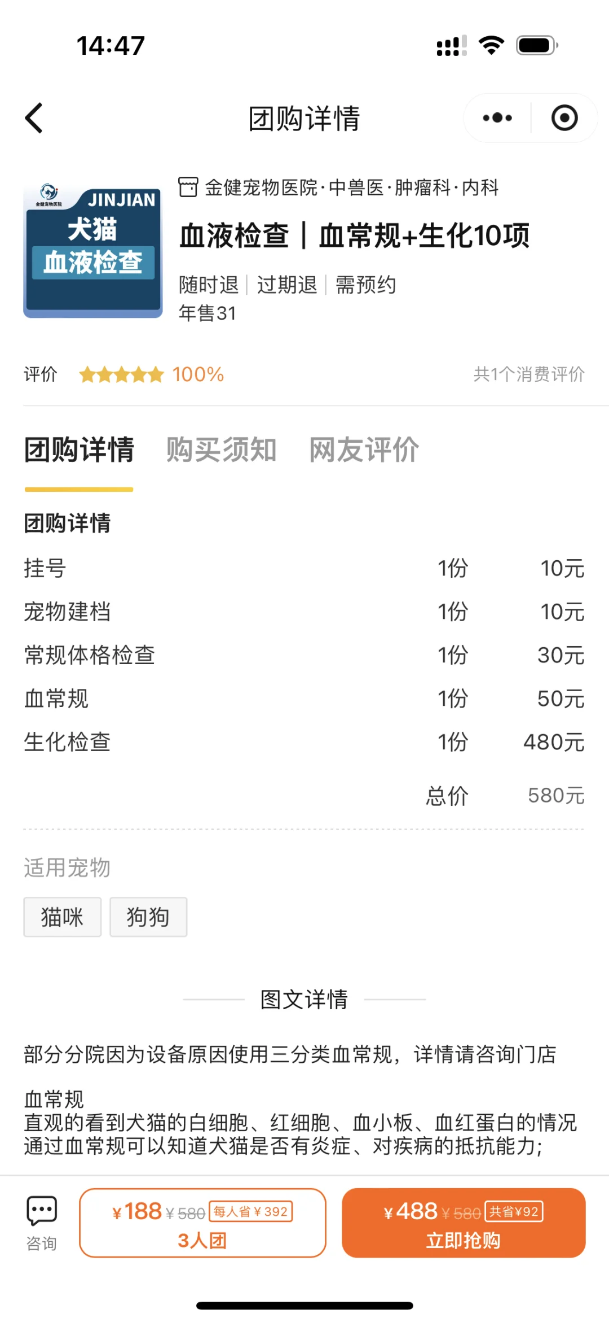Open 共1个消费评价 reviews link
Viewport: 609px width, 1322px height.
pos(529,374)
